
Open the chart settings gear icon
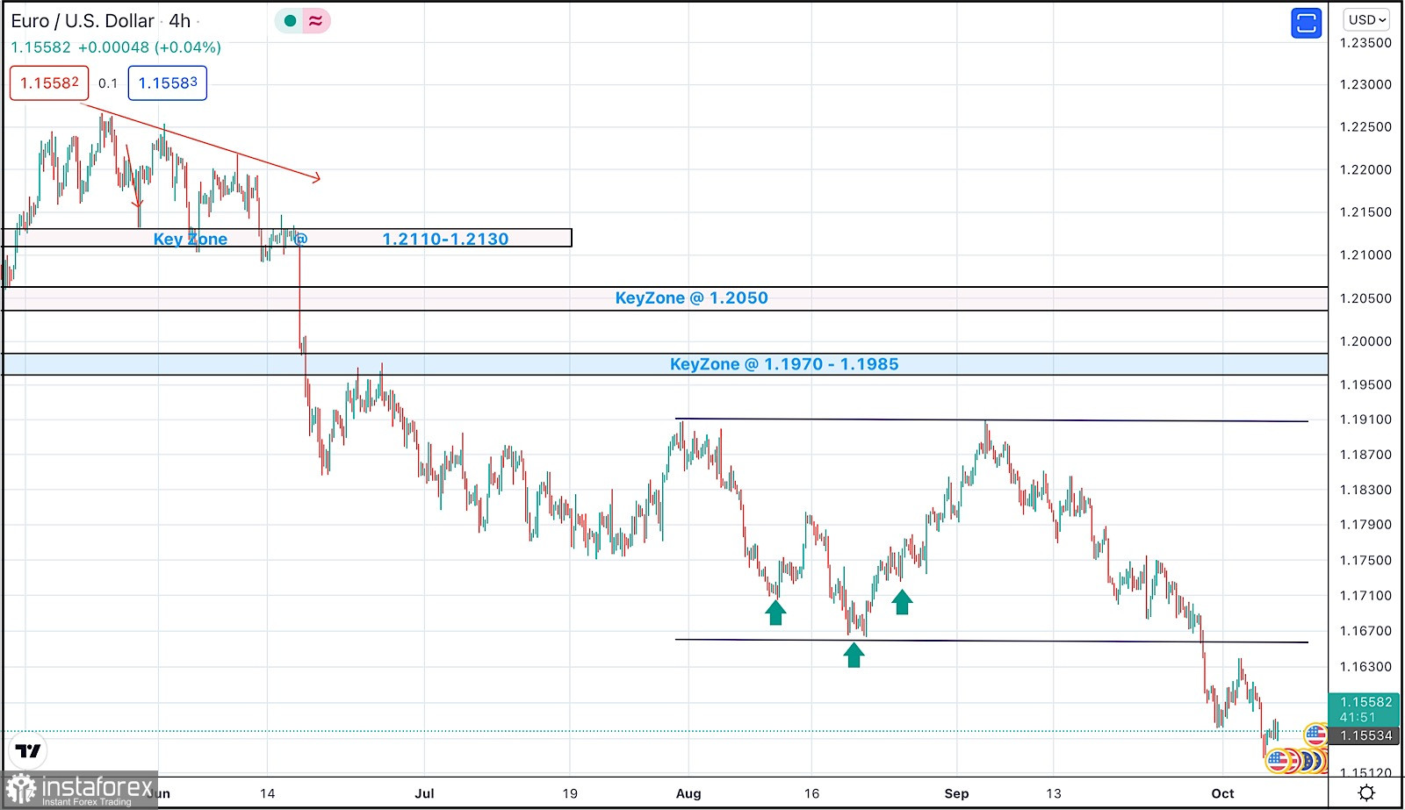tap(1366, 793)
